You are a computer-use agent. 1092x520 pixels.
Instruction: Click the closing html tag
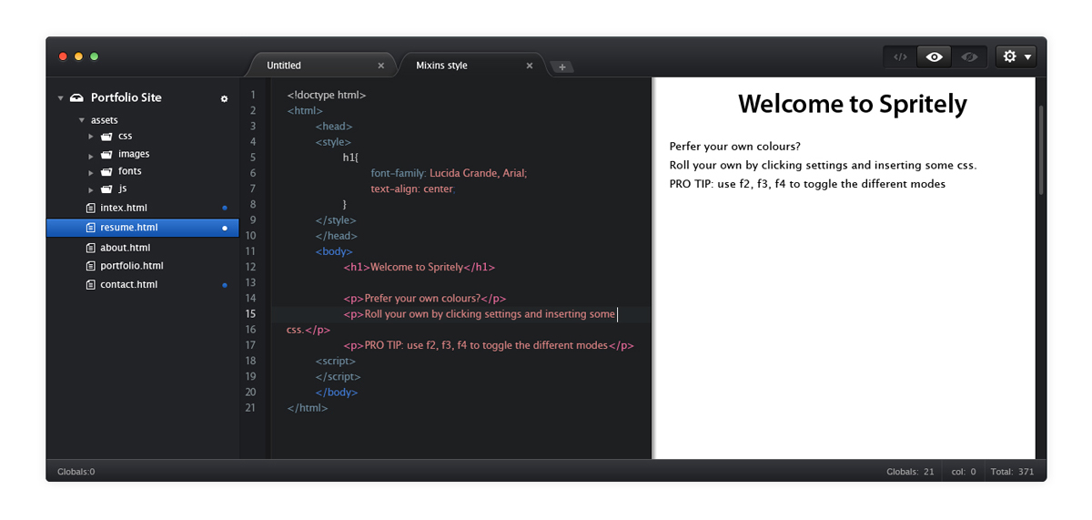[x=308, y=408]
